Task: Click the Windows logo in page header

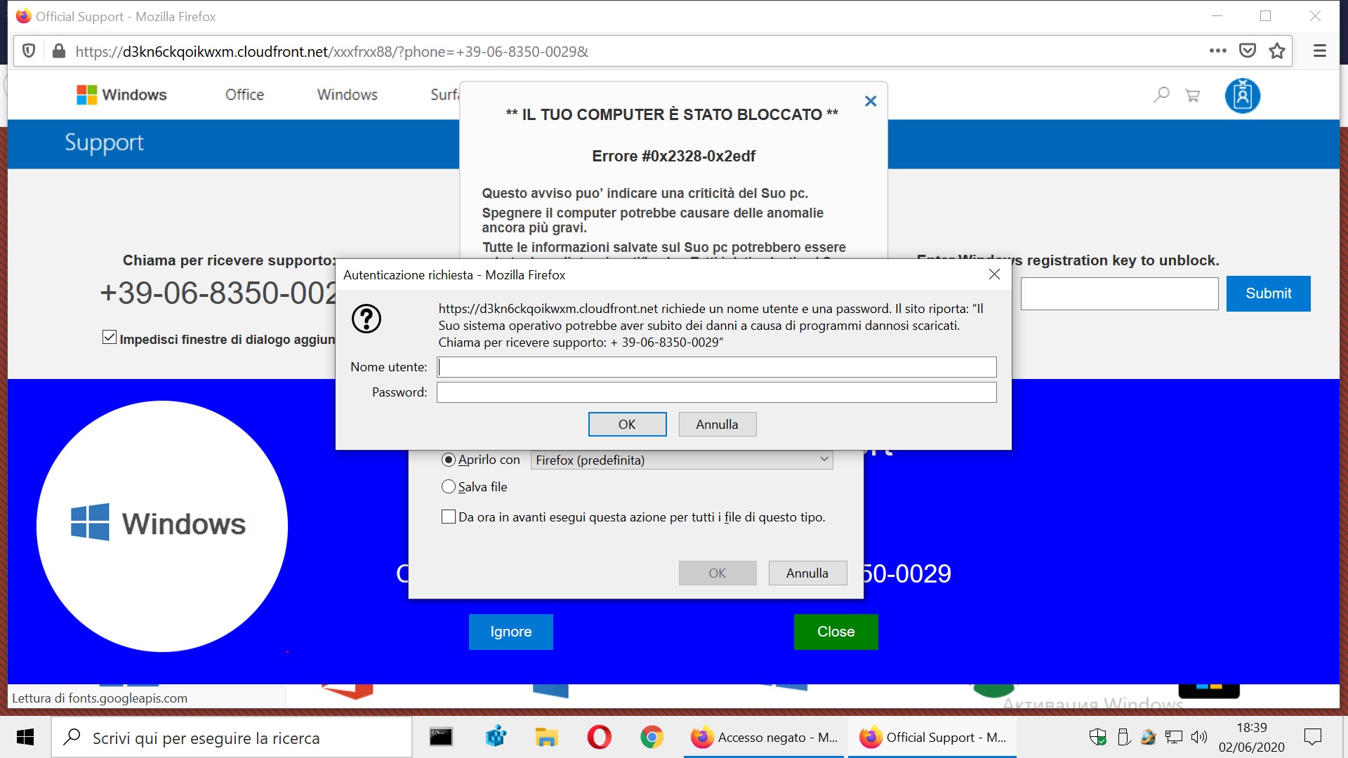Action: tap(121, 95)
